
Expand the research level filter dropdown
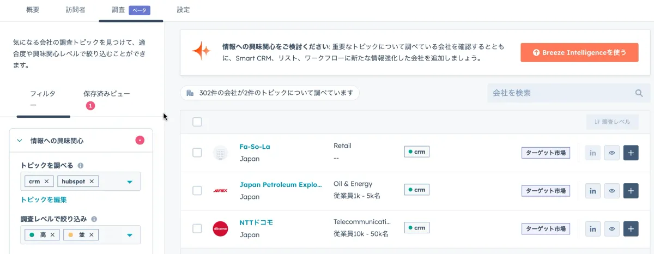[130, 235]
